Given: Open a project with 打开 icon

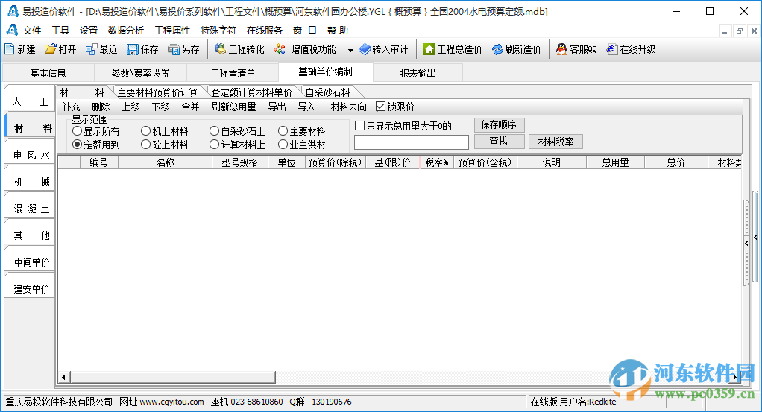Looking at the screenshot, I should click(x=50, y=49).
